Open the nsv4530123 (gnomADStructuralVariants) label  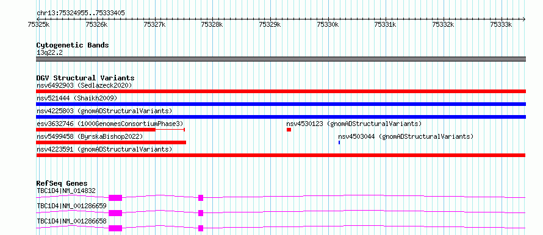(x=354, y=124)
